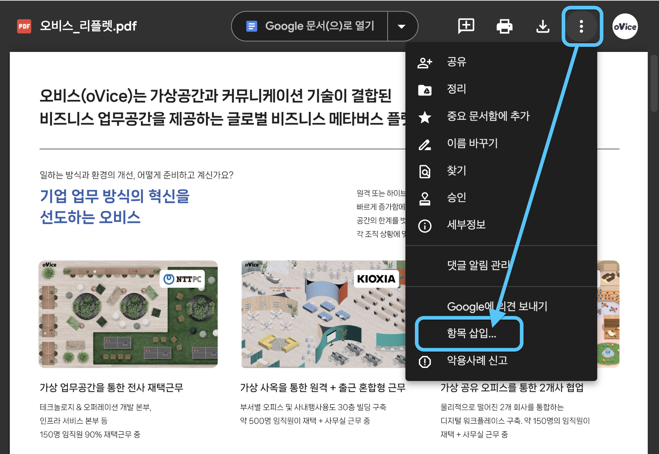This screenshot has height=454, width=659.
Task: Click caption 가상 공유 오피스를 통한 2개사 협업
Action: tap(512, 388)
